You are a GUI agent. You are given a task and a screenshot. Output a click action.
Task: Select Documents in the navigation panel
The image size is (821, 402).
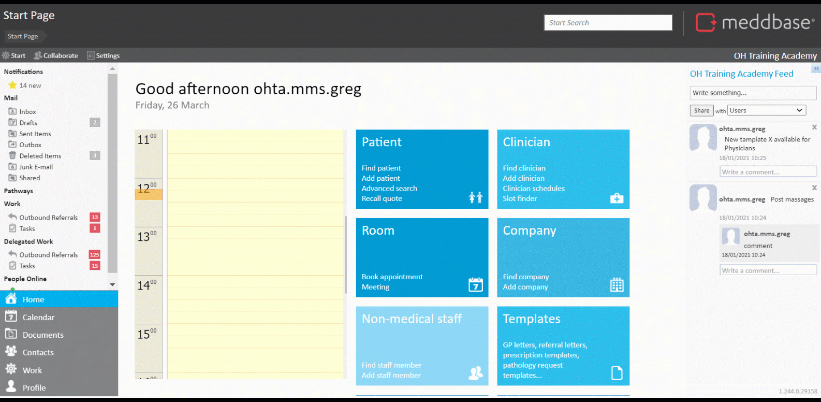pos(59,335)
